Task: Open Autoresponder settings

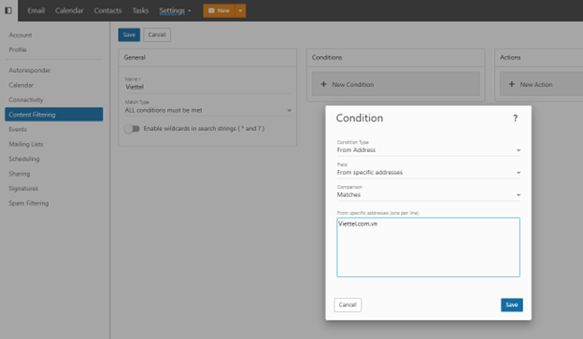Action: pos(29,70)
